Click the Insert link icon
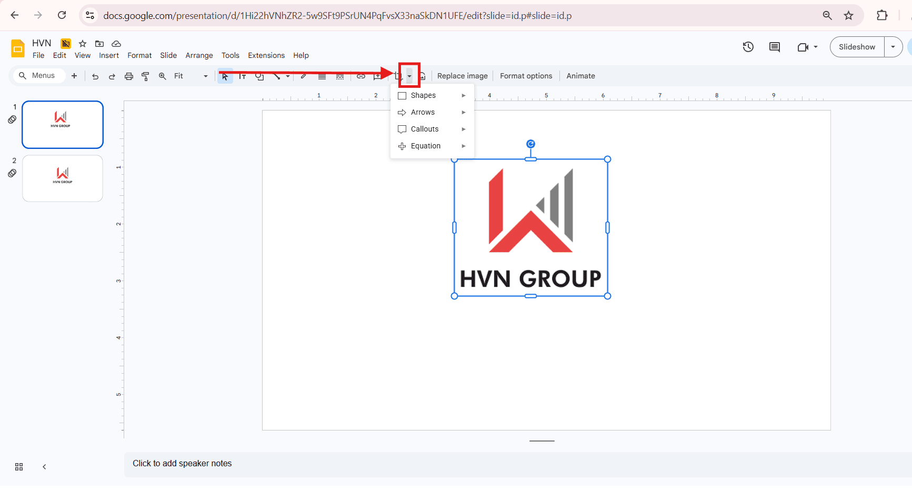This screenshot has width=912, height=501. [x=361, y=76]
